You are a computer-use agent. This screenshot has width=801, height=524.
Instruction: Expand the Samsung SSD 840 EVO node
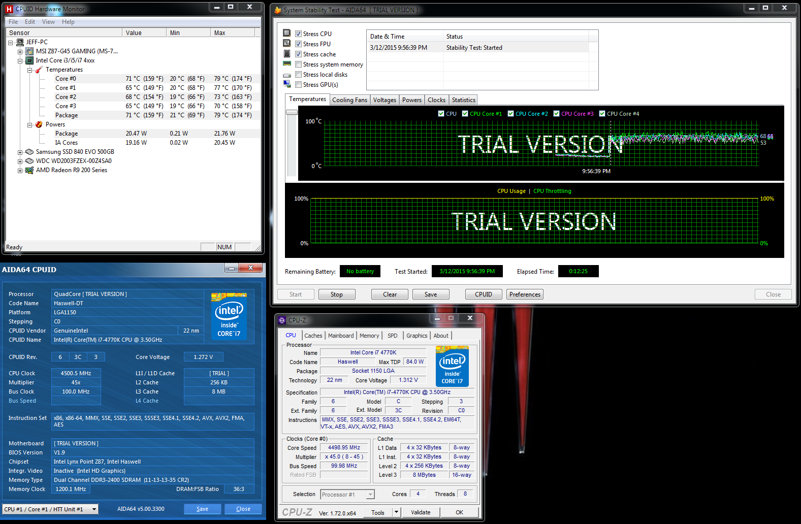(20, 152)
